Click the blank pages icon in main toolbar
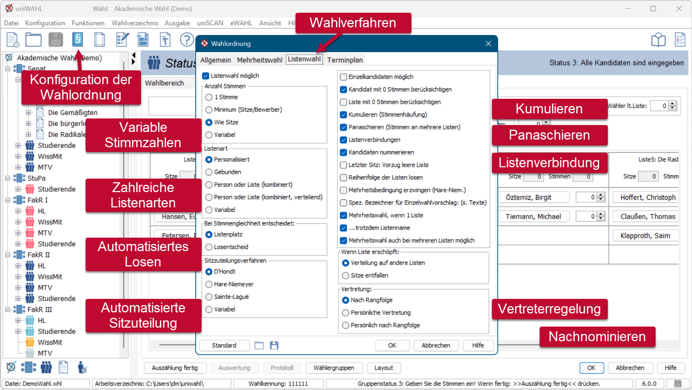This screenshot has width=692, height=390. pos(99,40)
